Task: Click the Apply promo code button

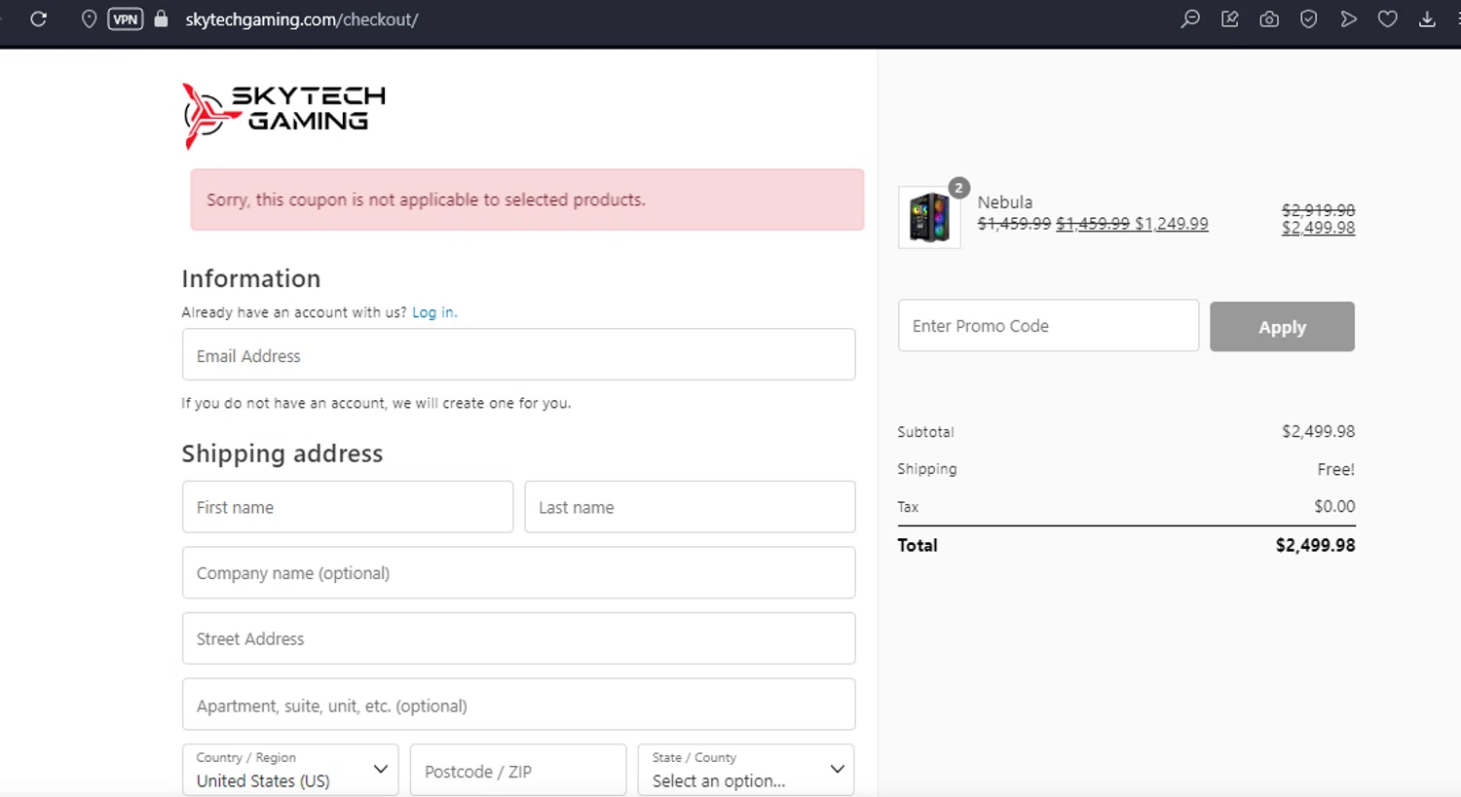Action: [x=1282, y=327]
